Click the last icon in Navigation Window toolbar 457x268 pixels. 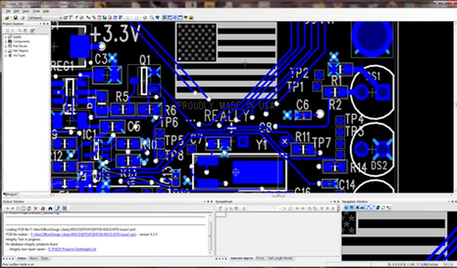(389, 208)
